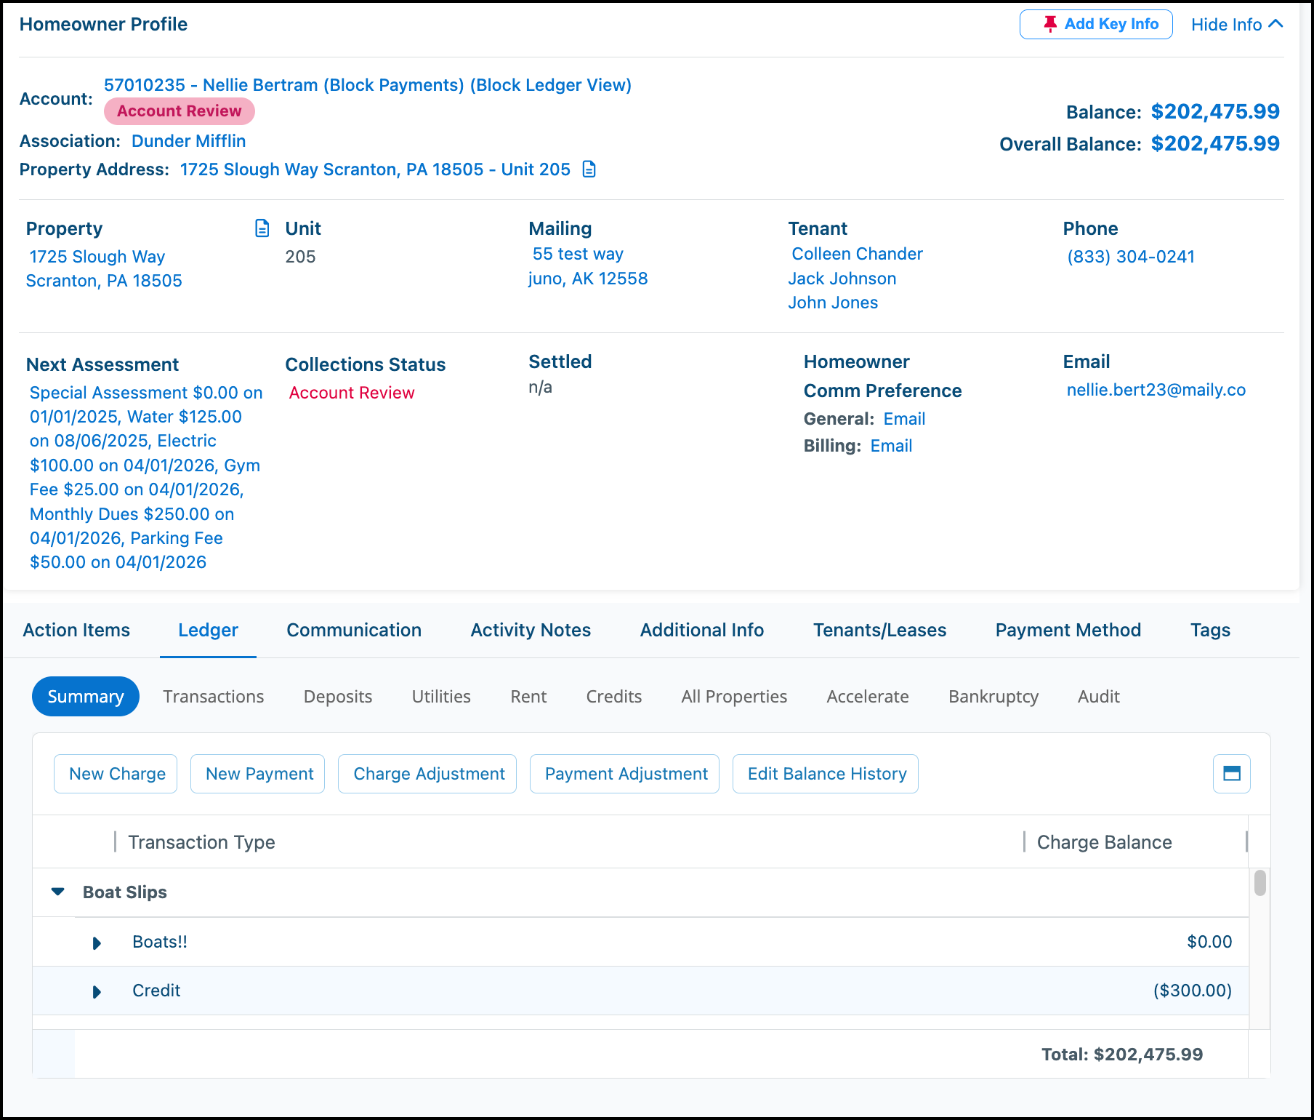Open the Activity Notes tab
Screen dimensions: 1314x1120
(x=531, y=630)
